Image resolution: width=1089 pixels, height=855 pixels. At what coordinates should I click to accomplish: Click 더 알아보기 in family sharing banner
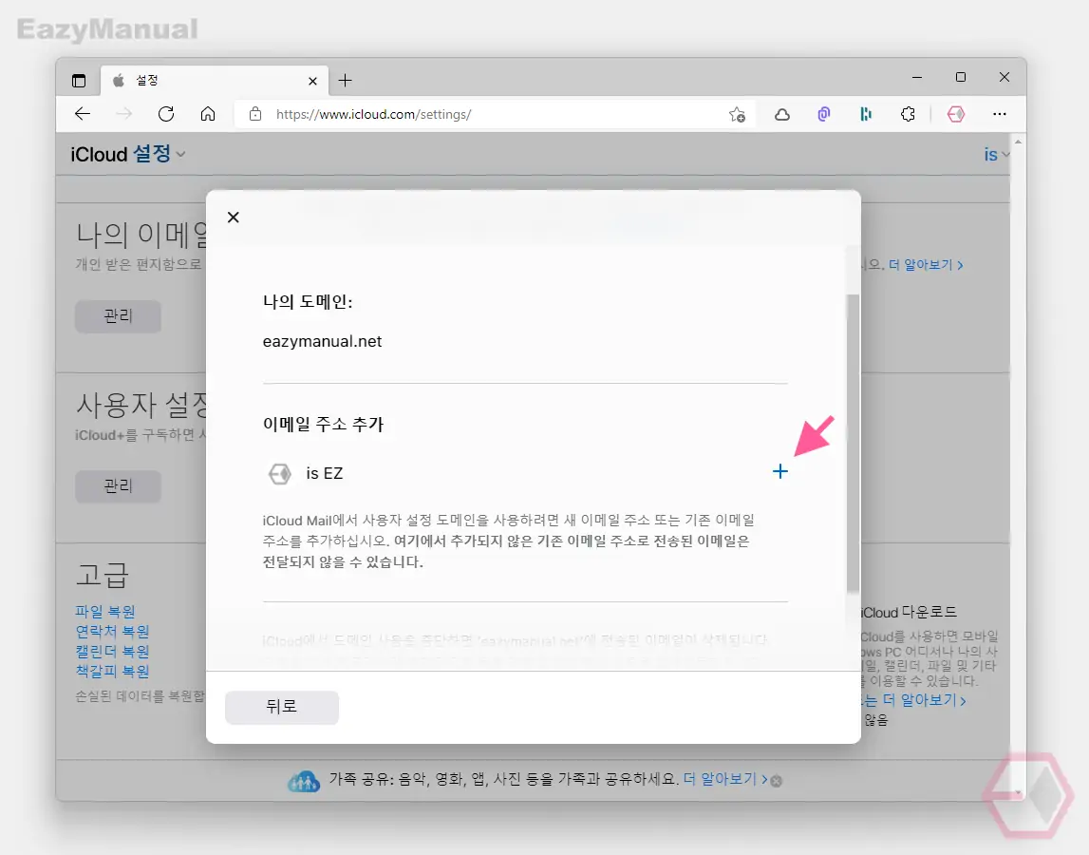coord(725,779)
